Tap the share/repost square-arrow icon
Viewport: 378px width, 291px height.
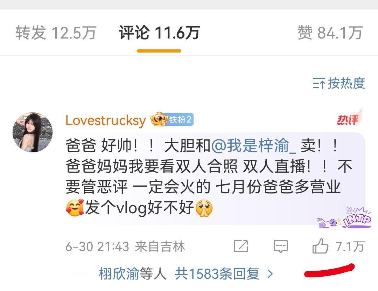241,246
